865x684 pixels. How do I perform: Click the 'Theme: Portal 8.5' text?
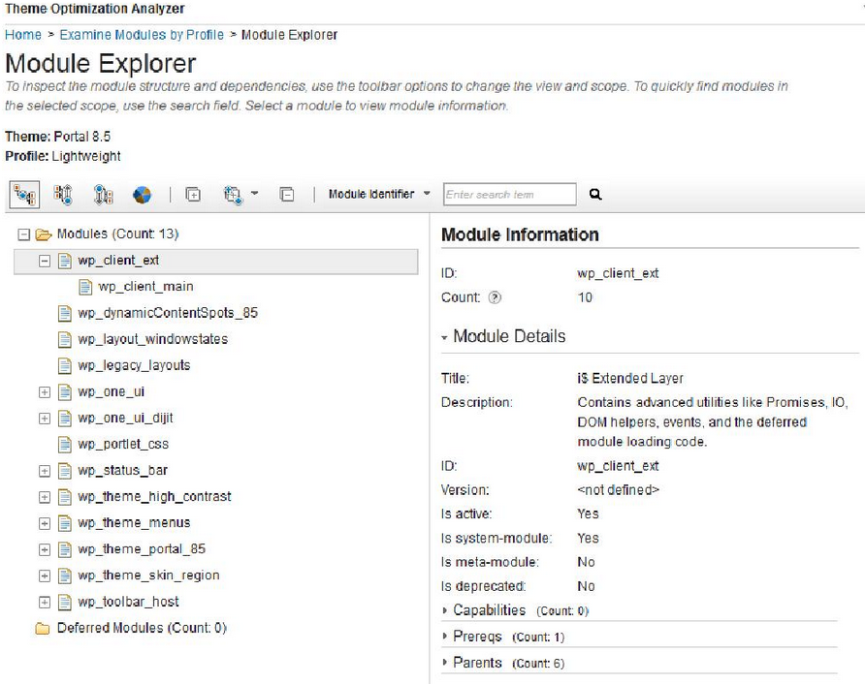[x=58, y=137]
